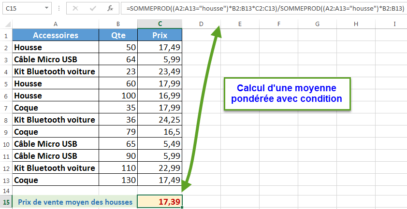Select price cell 23,49
407x209 pixels.
pyautogui.click(x=160, y=71)
